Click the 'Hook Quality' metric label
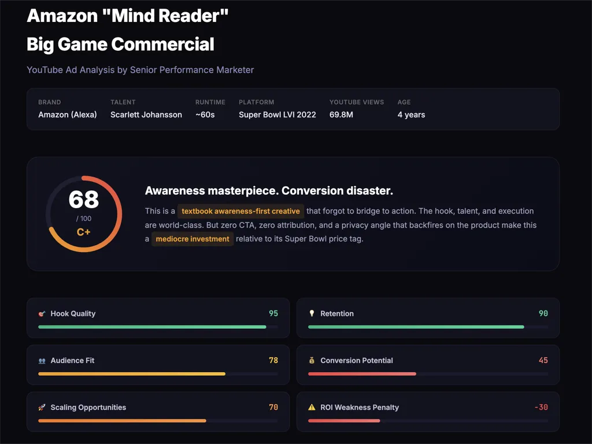Image resolution: width=592 pixels, height=444 pixels. tap(73, 314)
